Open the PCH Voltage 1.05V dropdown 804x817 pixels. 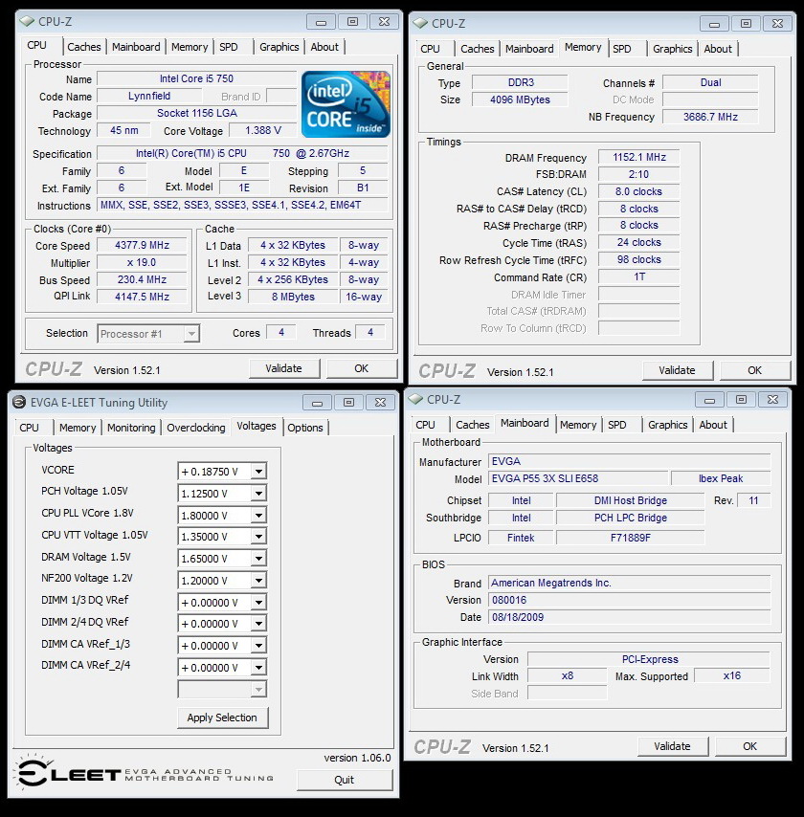point(258,494)
